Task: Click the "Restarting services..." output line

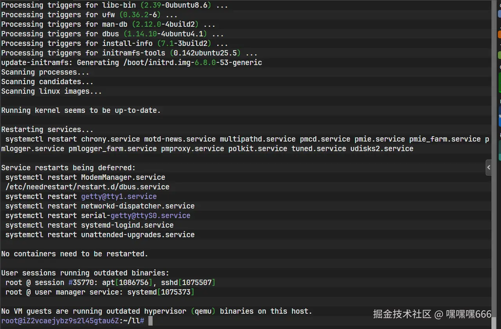Action: [x=47, y=130]
